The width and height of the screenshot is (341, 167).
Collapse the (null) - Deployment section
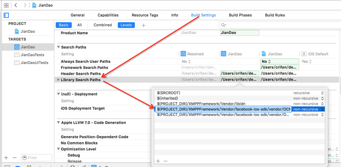[58, 94]
